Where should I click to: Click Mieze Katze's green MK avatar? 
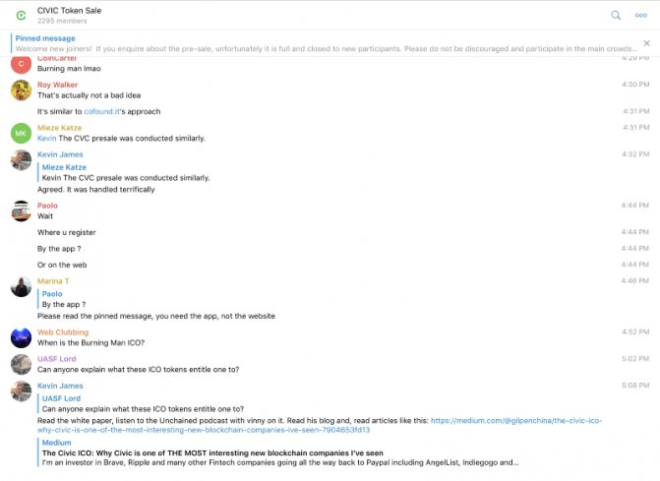pos(21,134)
